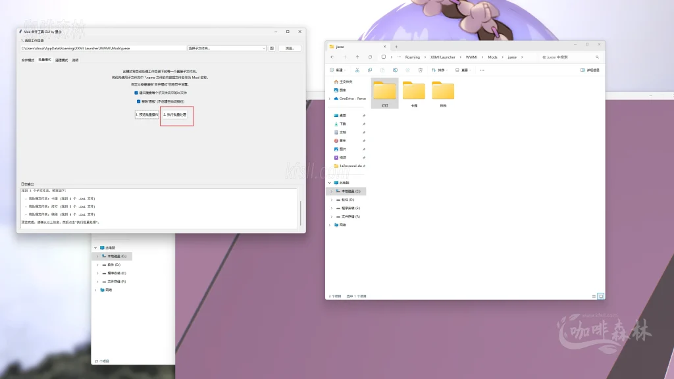This screenshot has height=379, width=674.
Task: Switch to large-icons view in status bar
Action: (600, 297)
